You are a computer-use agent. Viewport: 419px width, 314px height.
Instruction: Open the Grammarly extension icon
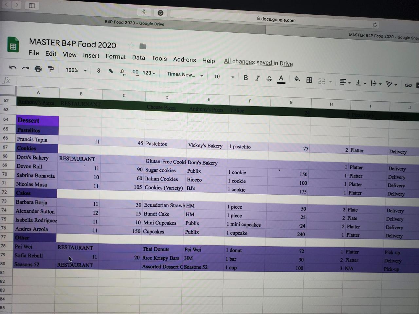160,13
